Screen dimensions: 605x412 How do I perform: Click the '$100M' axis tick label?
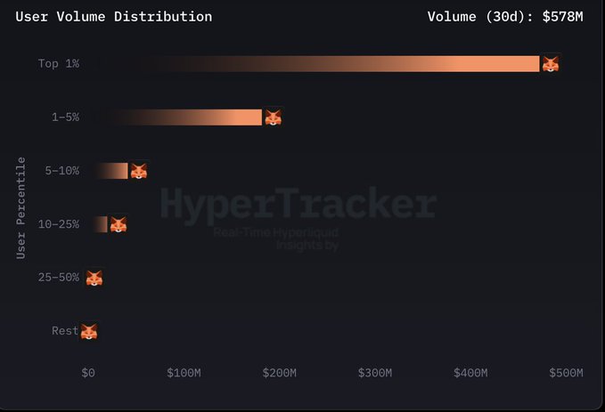pyautogui.click(x=184, y=373)
